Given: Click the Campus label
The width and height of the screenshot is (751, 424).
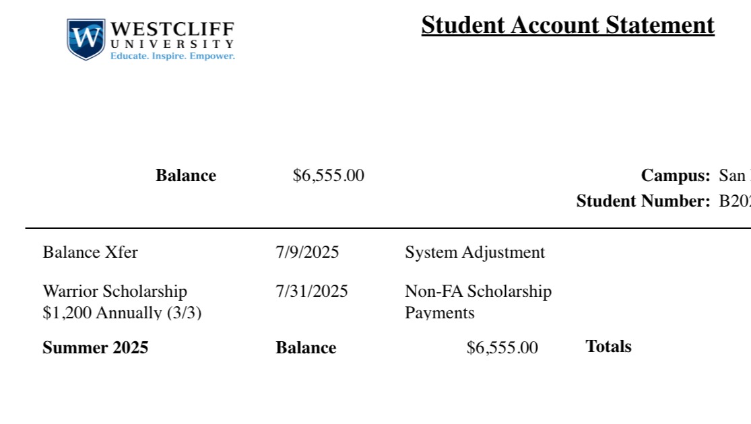Looking at the screenshot, I should pos(676,176).
